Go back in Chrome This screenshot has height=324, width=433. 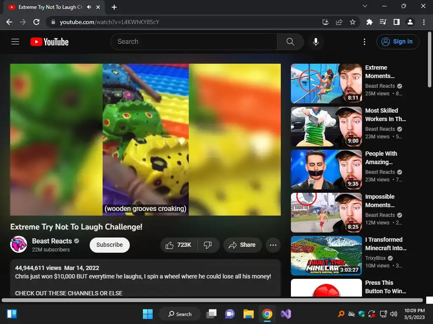click(9, 22)
